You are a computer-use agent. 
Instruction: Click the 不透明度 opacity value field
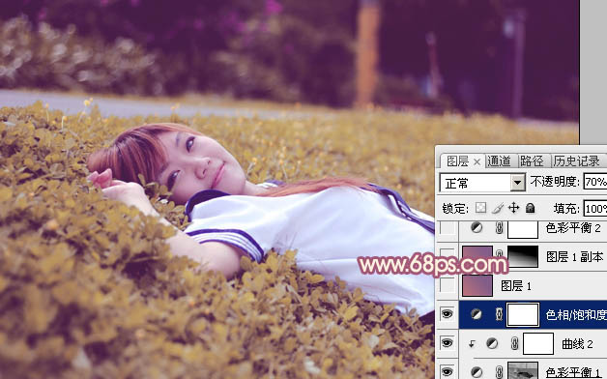pyautogui.click(x=595, y=182)
